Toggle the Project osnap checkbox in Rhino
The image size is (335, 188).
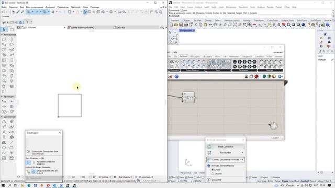point(260,178)
